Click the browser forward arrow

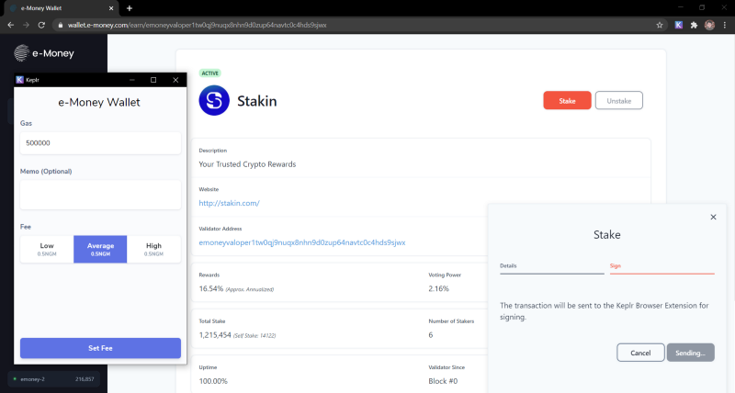click(x=27, y=25)
